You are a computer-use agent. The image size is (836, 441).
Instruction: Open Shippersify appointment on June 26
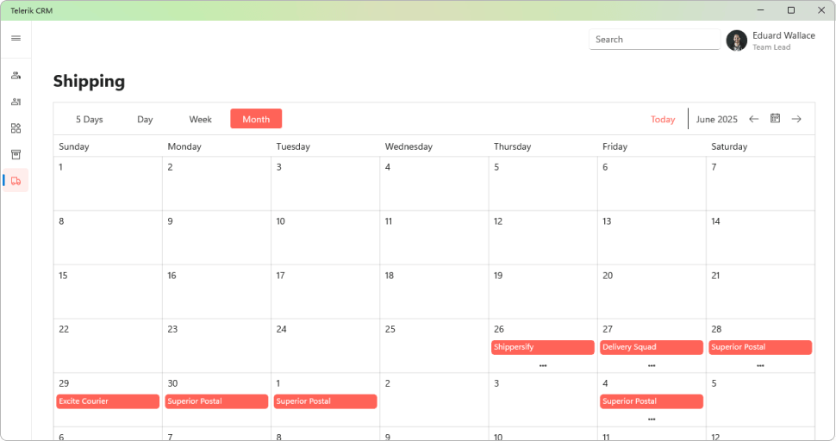click(543, 347)
